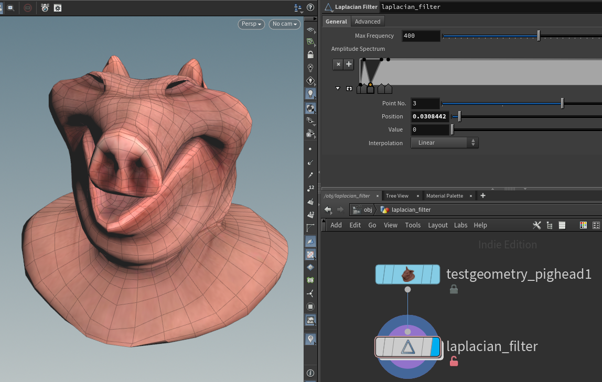Switch network editor to tree list view icon
The height and width of the screenshot is (382, 602).
pos(550,225)
